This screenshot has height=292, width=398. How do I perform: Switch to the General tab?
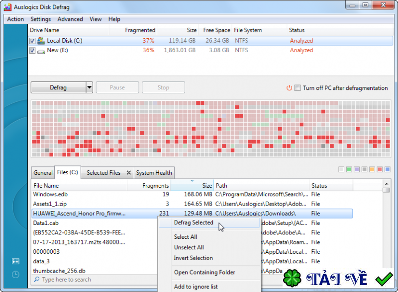[x=43, y=173]
